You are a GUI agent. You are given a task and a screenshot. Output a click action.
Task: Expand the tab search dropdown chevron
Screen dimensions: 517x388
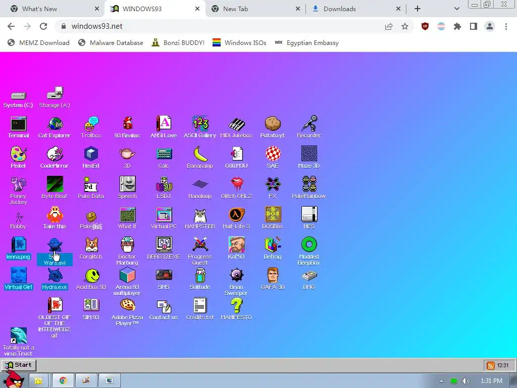[x=456, y=9]
